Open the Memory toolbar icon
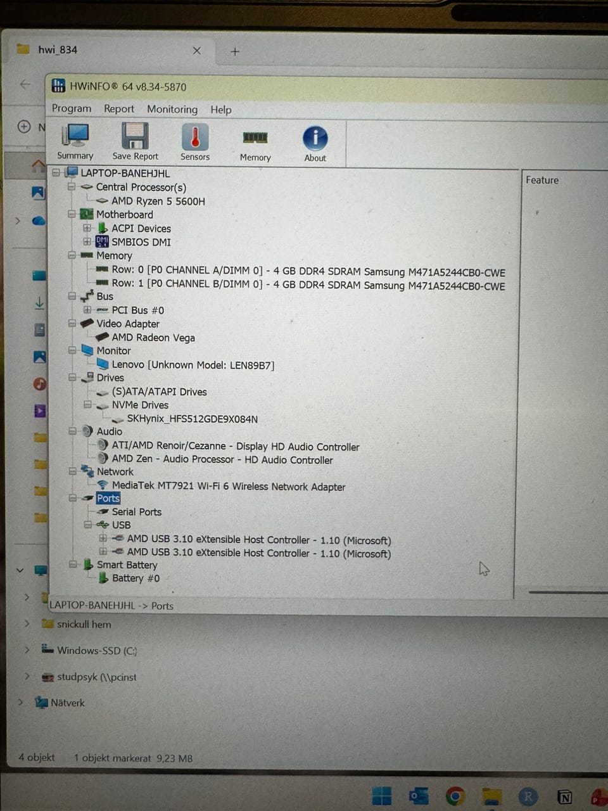The image size is (608, 811). coord(255,144)
